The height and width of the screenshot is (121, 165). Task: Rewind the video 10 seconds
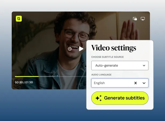coord(70,49)
